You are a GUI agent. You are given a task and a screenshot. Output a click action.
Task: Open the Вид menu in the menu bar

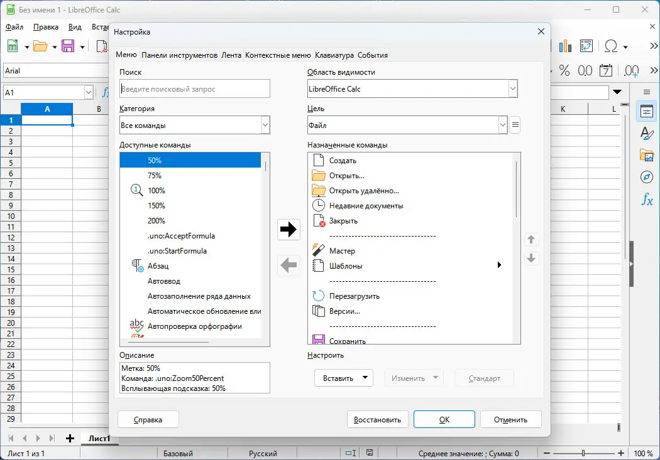point(75,27)
